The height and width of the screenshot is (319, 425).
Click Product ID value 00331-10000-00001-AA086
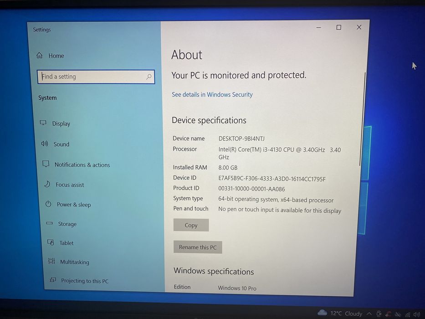pyautogui.click(x=251, y=189)
